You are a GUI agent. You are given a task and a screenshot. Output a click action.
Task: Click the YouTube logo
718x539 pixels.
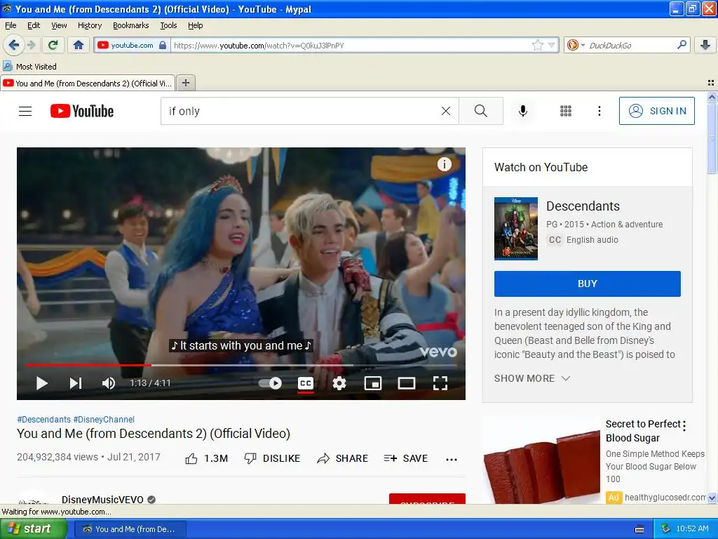pos(82,111)
